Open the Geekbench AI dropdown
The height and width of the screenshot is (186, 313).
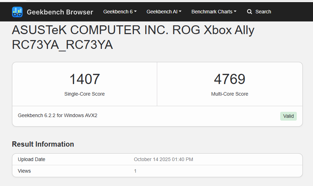(164, 12)
